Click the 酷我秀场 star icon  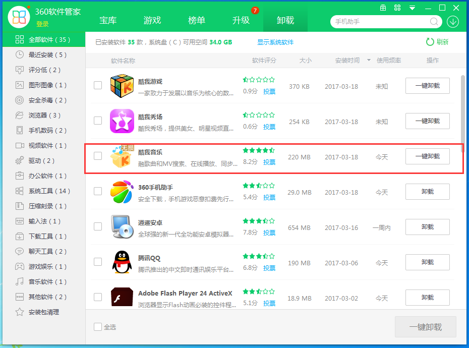pos(122,121)
